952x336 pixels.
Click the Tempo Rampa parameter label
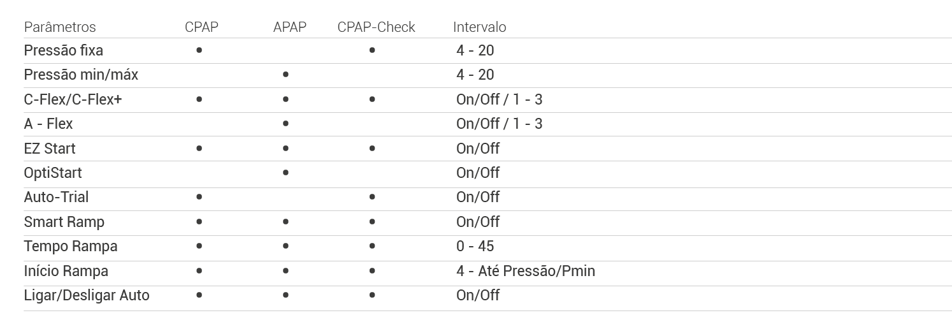(x=71, y=246)
